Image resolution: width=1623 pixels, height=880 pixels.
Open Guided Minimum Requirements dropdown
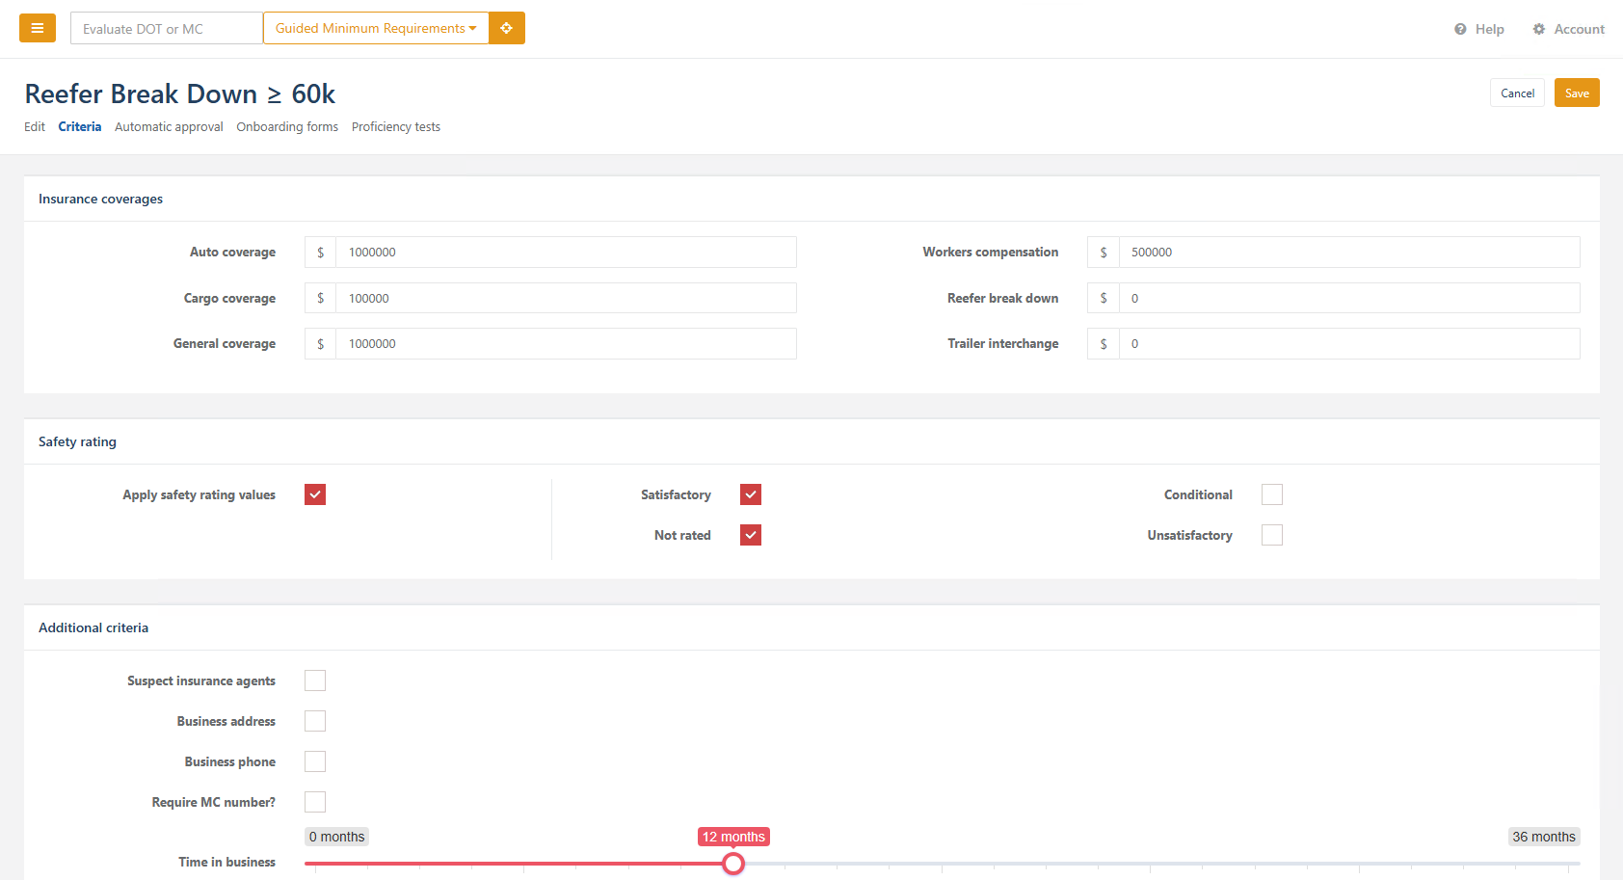pyautogui.click(x=376, y=28)
